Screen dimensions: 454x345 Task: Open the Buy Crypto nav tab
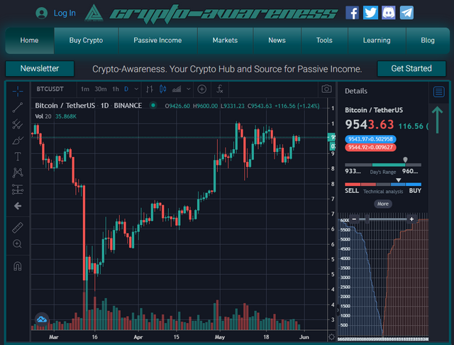(x=86, y=40)
